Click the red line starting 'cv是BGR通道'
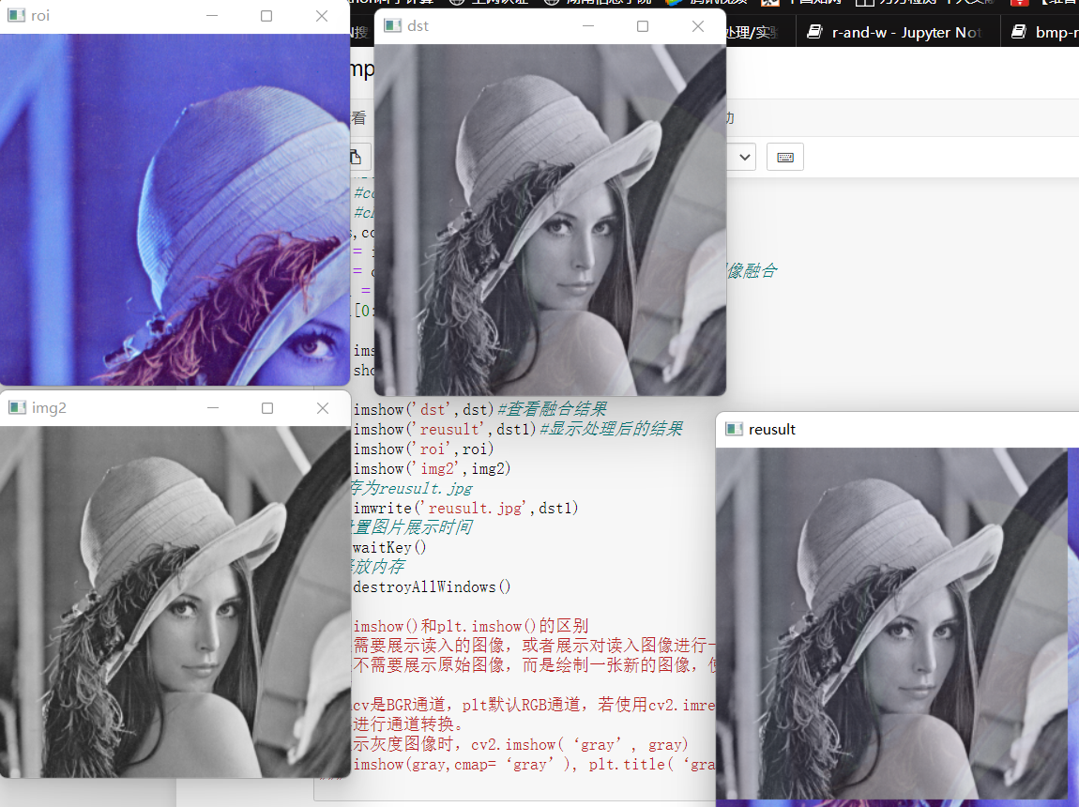 [x=534, y=705]
